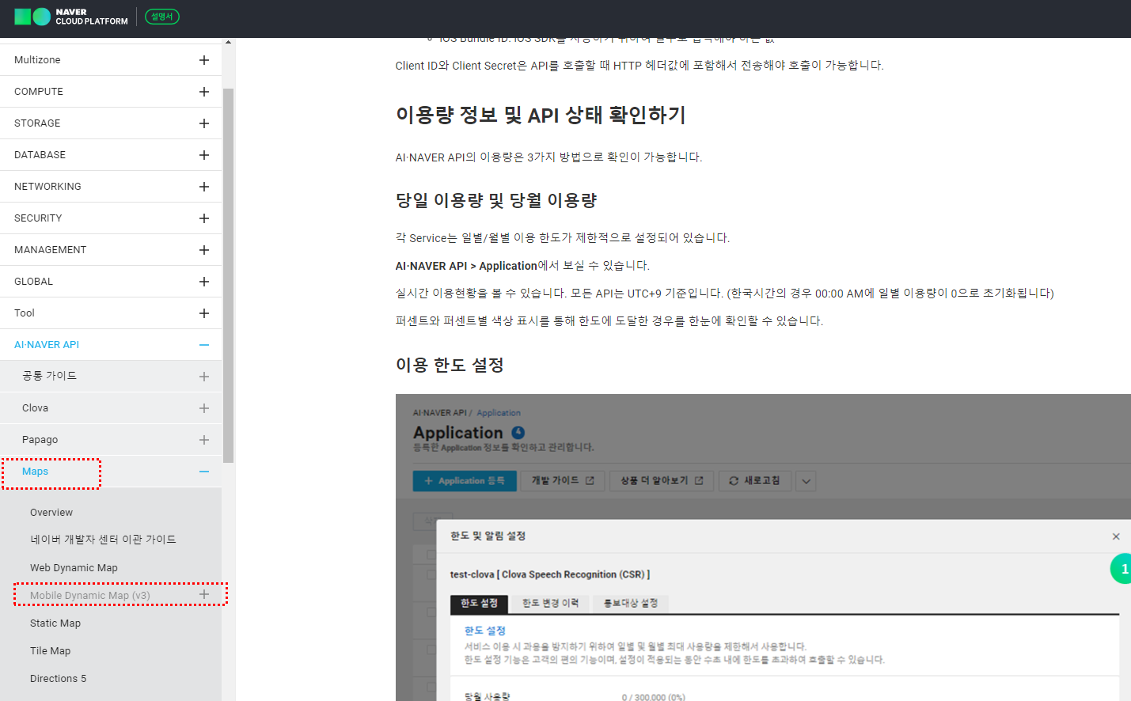
Task: Open the Tile Map page
Action: coord(50,651)
